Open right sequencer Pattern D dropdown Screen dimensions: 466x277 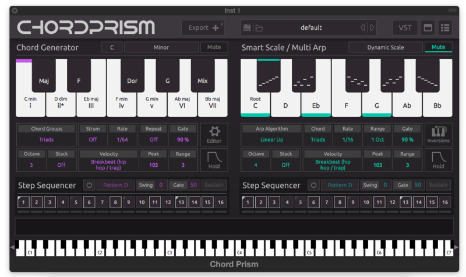click(x=340, y=185)
